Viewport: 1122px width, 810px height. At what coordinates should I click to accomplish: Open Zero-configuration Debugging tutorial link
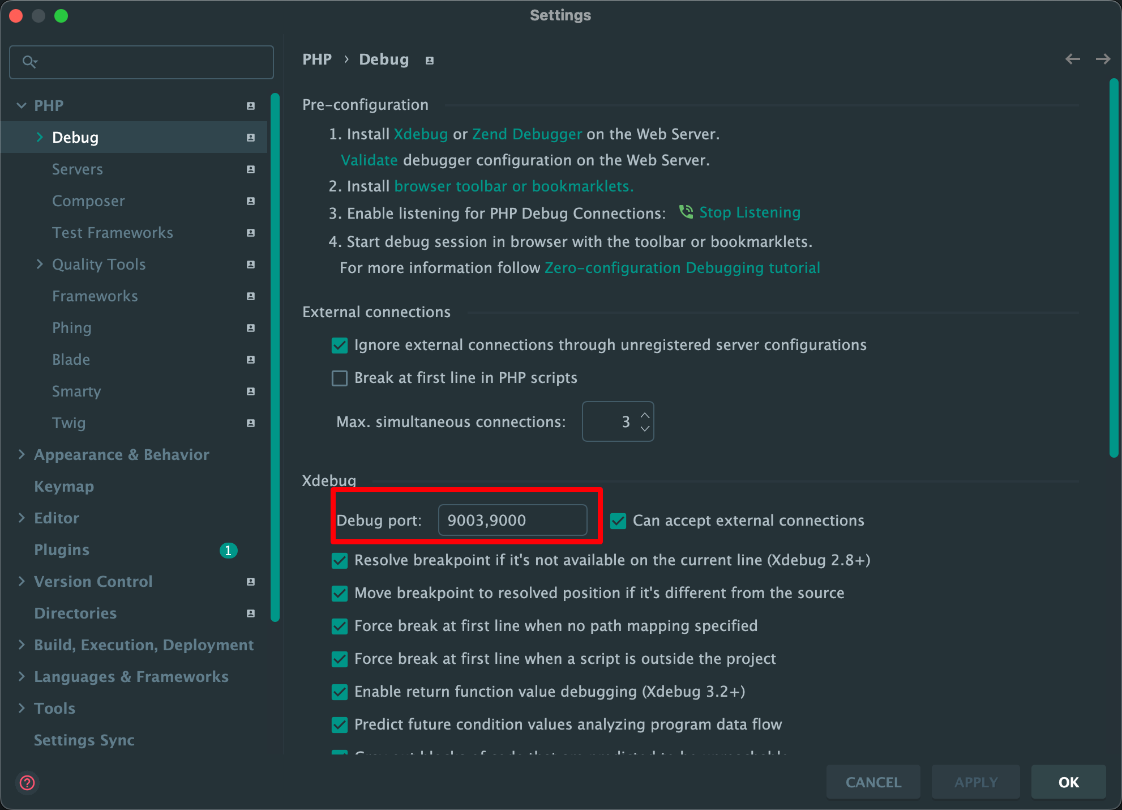tap(682, 268)
